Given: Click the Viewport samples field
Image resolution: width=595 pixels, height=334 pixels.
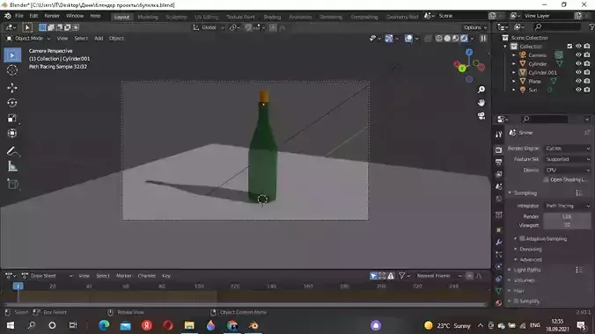Looking at the screenshot, I should [567, 225].
